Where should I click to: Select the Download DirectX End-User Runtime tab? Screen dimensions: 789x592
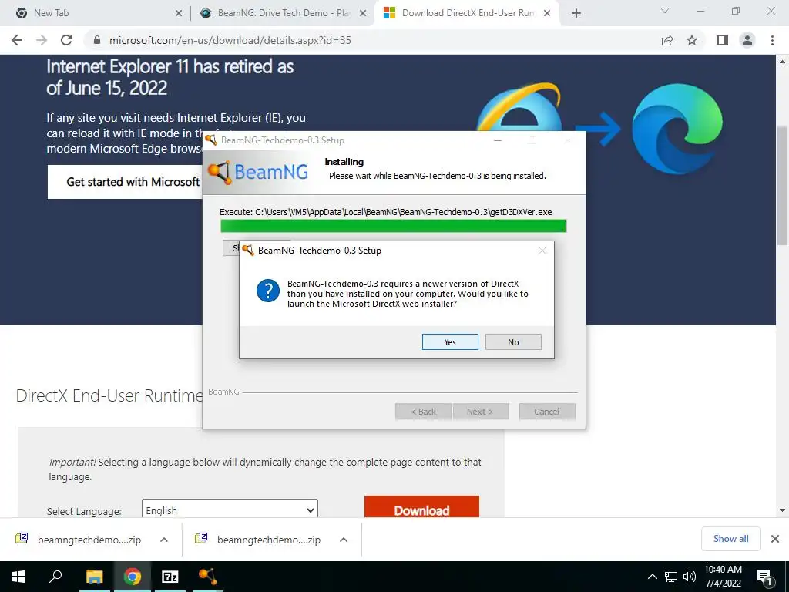(x=468, y=13)
